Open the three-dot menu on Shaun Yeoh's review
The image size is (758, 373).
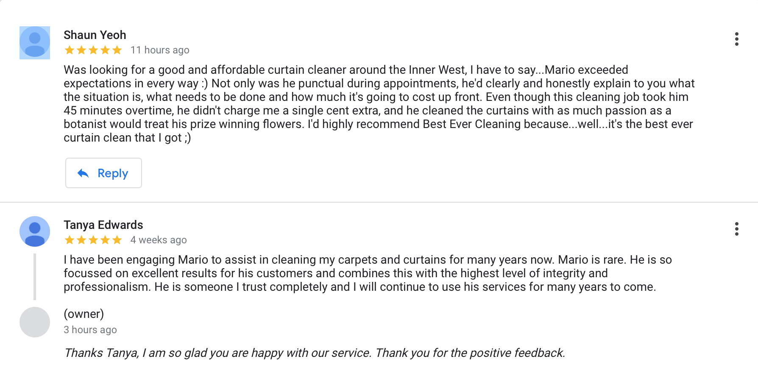pos(737,39)
